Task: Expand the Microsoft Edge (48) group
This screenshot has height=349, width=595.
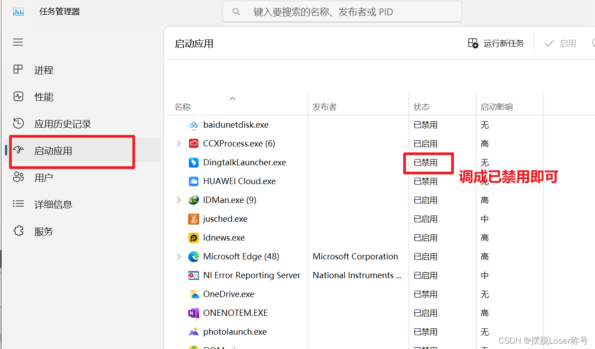Action: click(178, 257)
